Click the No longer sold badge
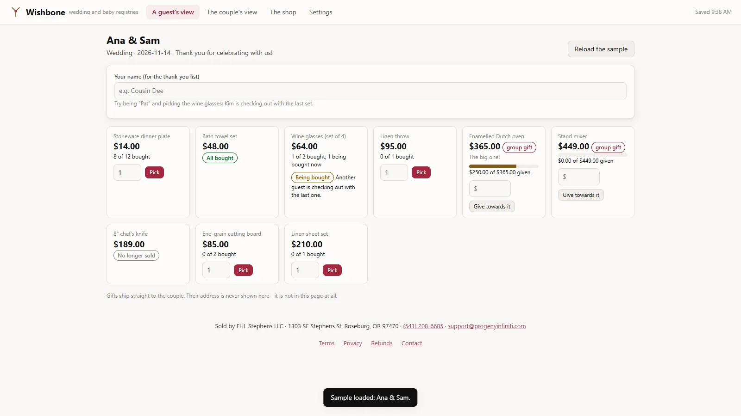 (x=136, y=256)
